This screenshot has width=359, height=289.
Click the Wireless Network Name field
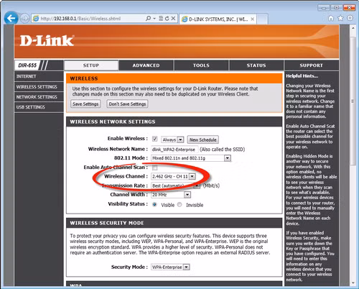174,150
